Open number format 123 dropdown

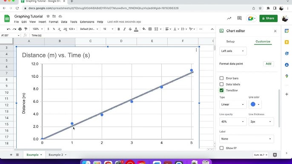tap(72, 29)
